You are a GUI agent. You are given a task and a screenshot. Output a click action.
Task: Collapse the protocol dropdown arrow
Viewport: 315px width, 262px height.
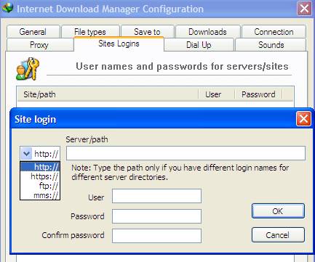click(26, 153)
